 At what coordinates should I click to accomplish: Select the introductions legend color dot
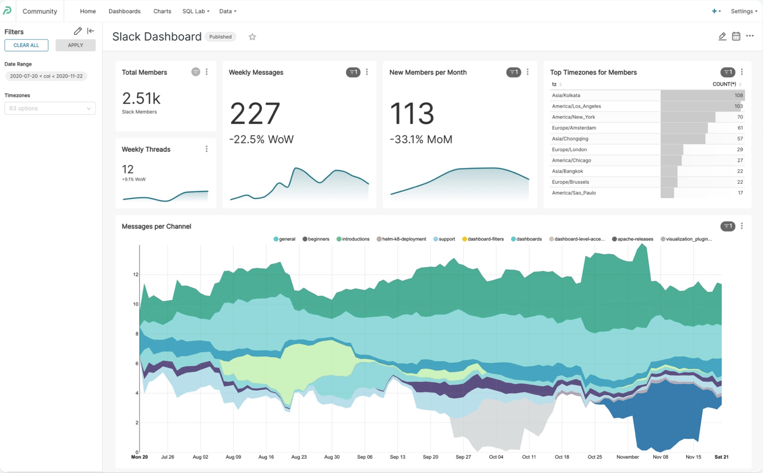click(x=339, y=239)
